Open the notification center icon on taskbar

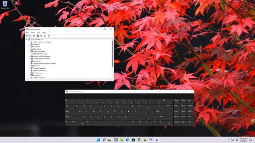tap(251, 140)
